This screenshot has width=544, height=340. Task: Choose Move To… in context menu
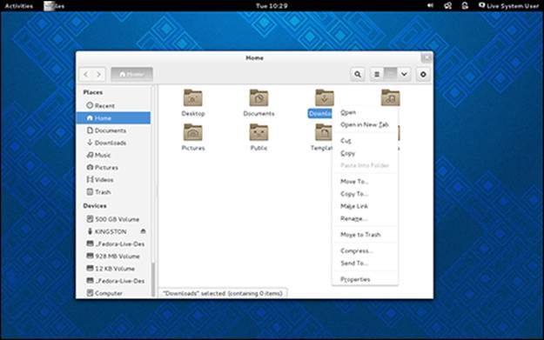click(x=365, y=181)
